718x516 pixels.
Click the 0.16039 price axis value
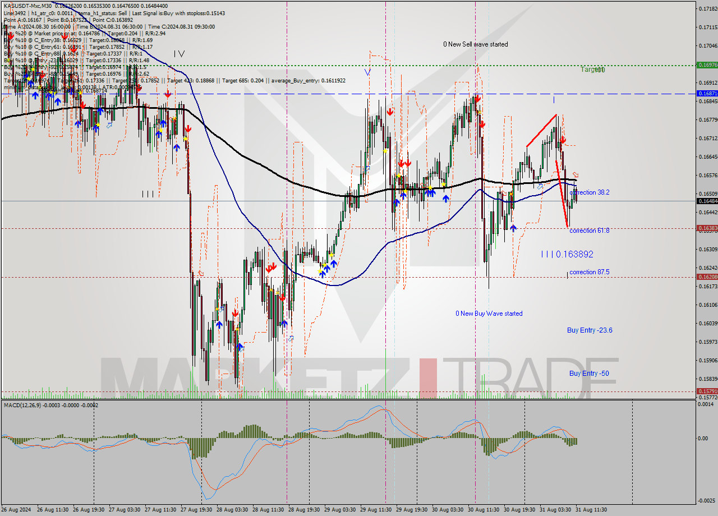pyautogui.click(x=707, y=323)
